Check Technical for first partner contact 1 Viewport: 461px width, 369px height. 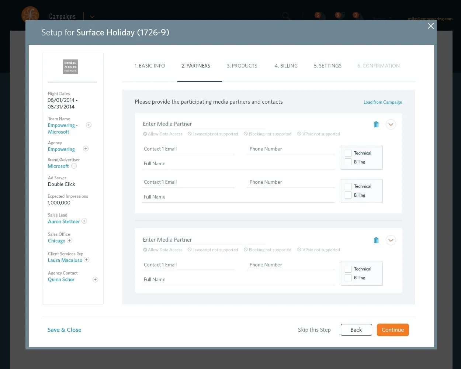[x=348, y=153]
